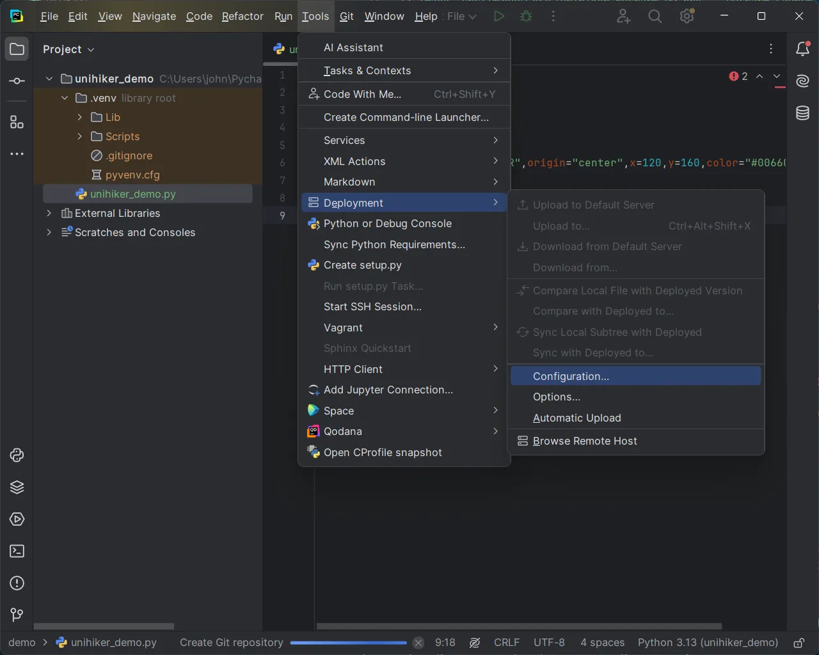Image resolution: width=819 pixels, height=655 pixels.
Task: Select AI Assistant menu item
Action: coord(404,47)
